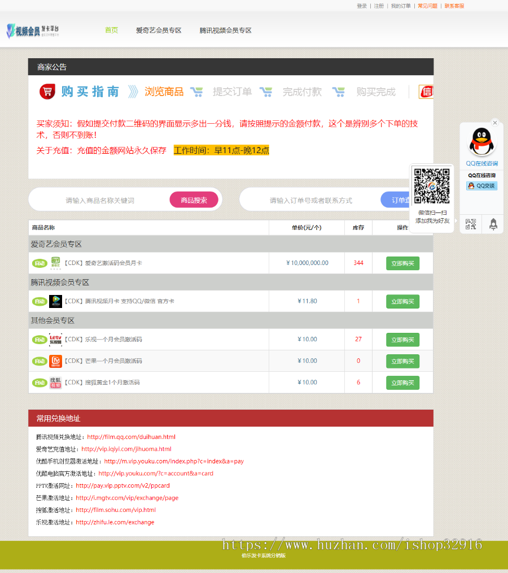Click the 自动 badge on the iQiyi product row
This screenshot has height=573, width=508.
click(x=39, y=263)
